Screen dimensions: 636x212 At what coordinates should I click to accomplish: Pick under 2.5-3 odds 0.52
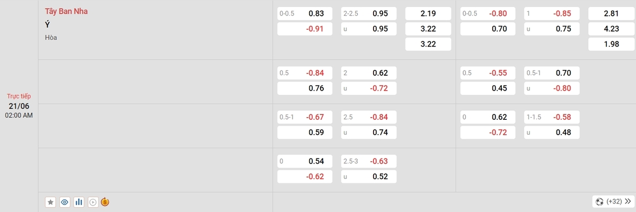(x=368, y=176)
